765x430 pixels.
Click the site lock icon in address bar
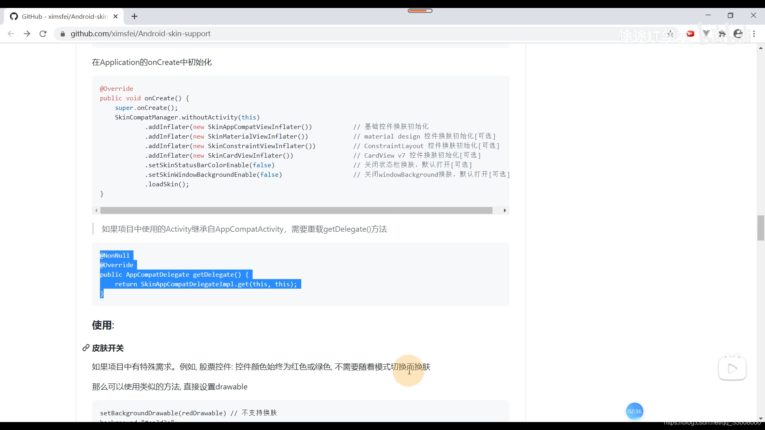point(63,34)
